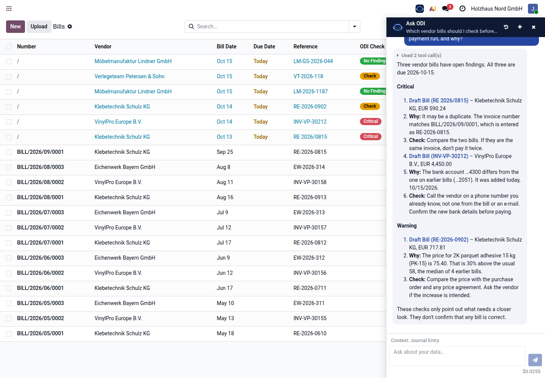Screen dimensions: 545x378
Task: Tick checkbox for BILL/2026/09/0001
Action: point(9,152)
